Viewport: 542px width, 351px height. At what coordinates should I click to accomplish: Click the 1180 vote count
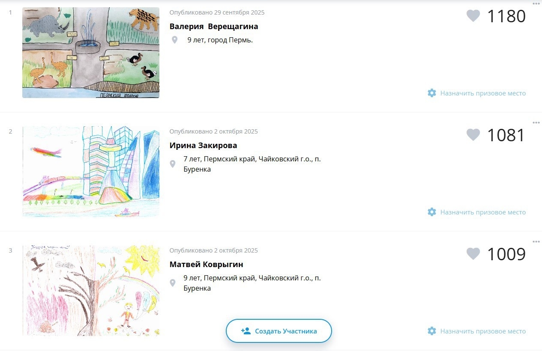coord(506,16)
